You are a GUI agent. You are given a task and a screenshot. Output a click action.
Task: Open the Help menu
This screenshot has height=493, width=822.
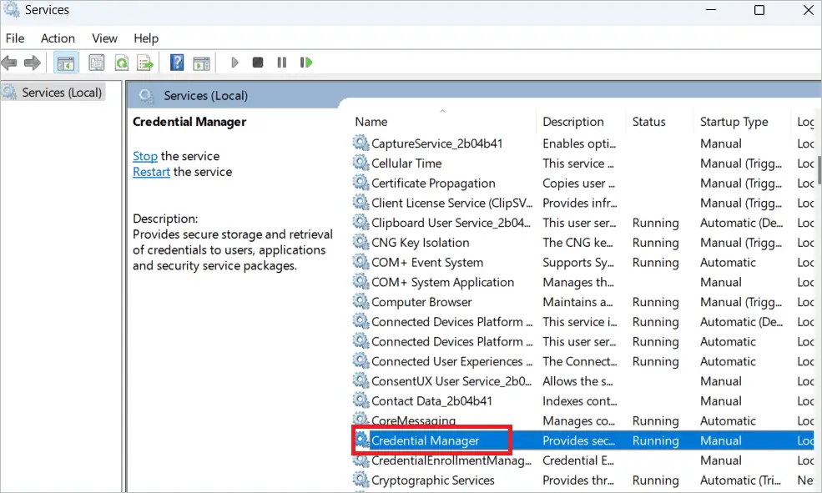point(146,38)
